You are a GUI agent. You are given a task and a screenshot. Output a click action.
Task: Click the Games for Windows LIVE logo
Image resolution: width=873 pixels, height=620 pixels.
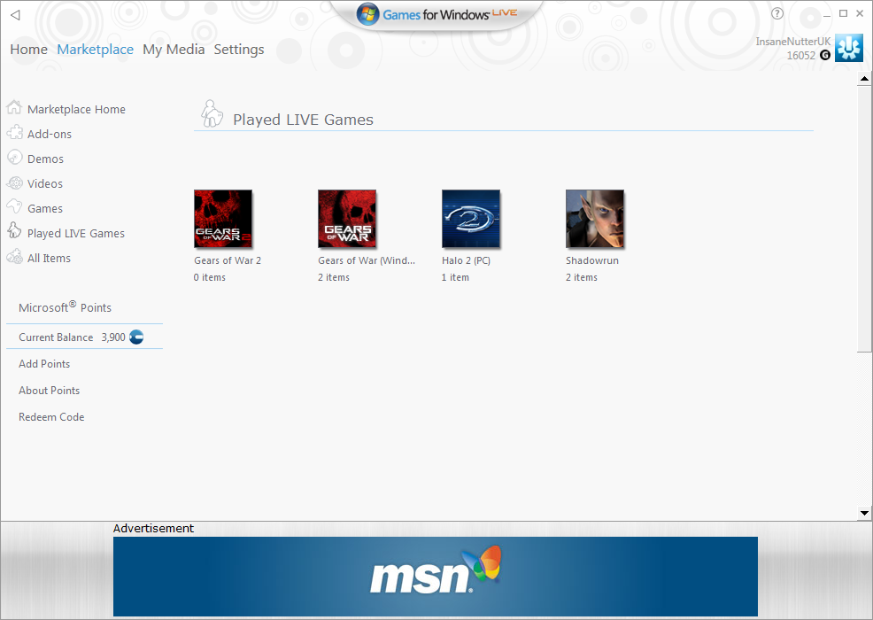436,14
